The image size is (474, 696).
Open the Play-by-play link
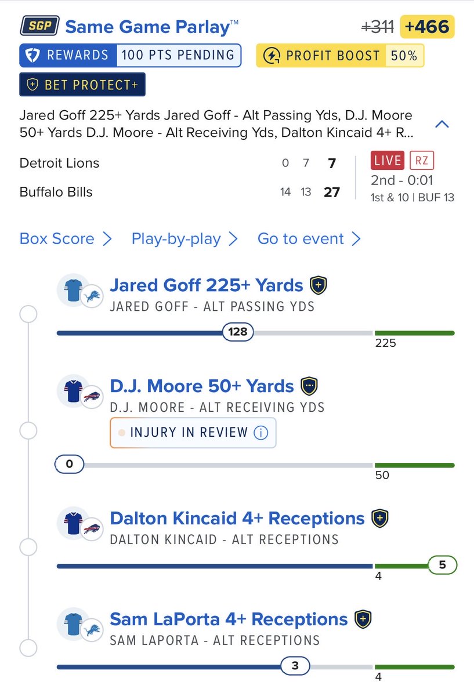(x=184, y=239)
